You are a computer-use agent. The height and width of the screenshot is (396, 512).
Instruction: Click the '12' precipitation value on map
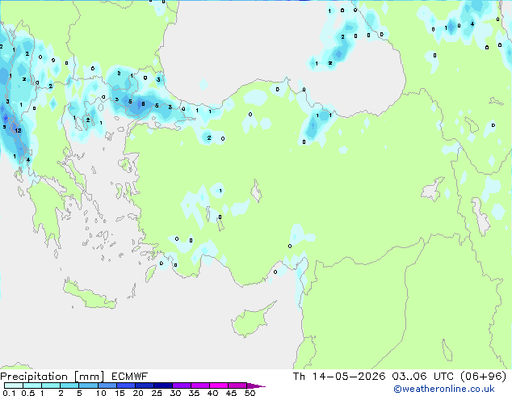pos(18,130)
